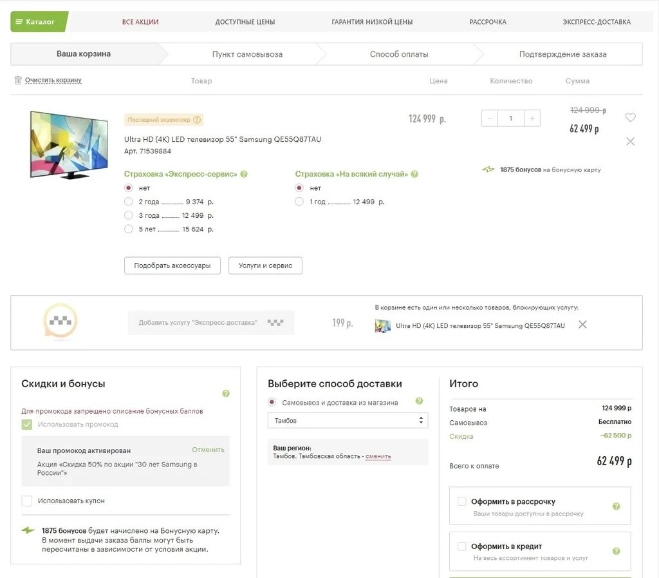The image size is (659, 578).
Task: Select 2 года insurance for 9 374 р.
Action: [x=129, y=202]
